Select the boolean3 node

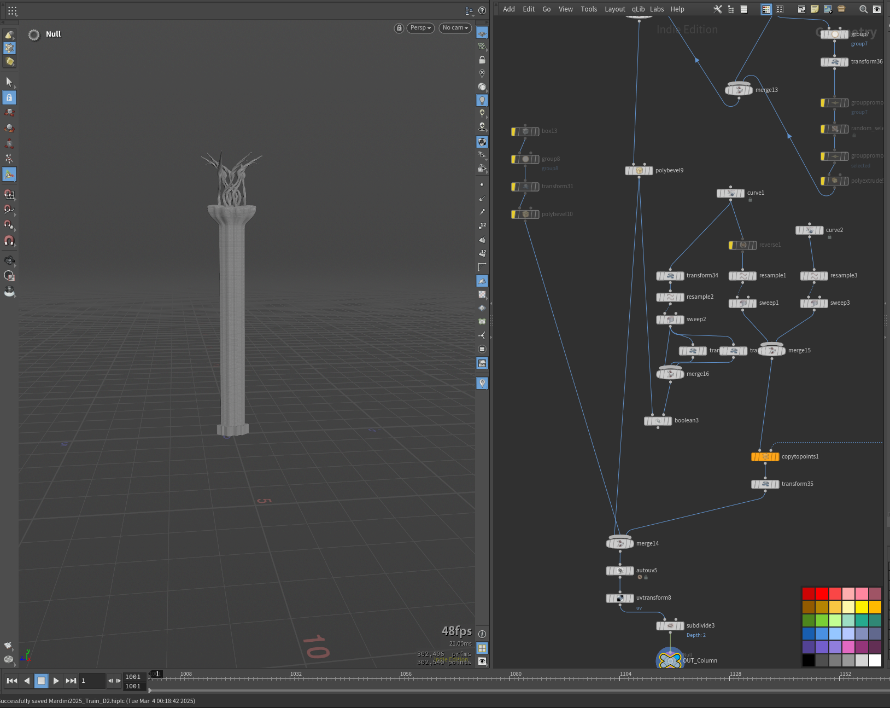[658, 421]
